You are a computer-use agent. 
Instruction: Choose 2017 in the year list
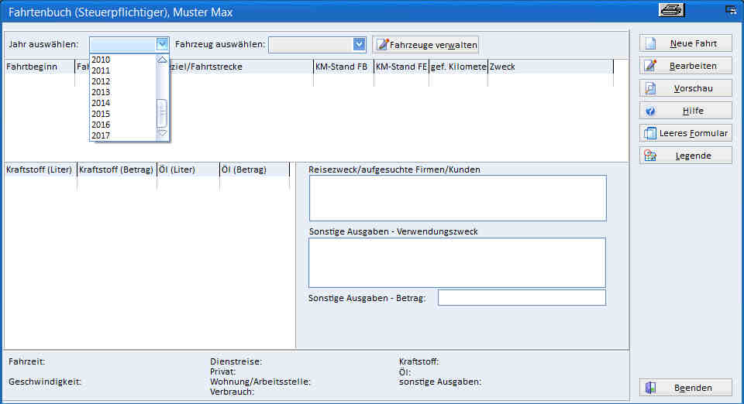click(101, 135)
